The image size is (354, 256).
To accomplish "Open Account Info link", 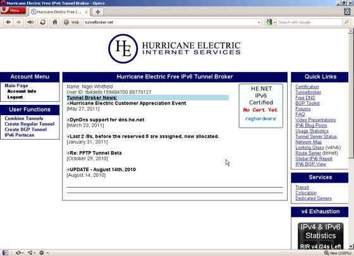I will coord(21,91).
